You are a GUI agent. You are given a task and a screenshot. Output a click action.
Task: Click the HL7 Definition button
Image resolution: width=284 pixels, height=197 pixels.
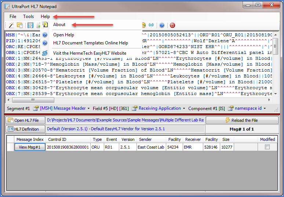point(25,129)
